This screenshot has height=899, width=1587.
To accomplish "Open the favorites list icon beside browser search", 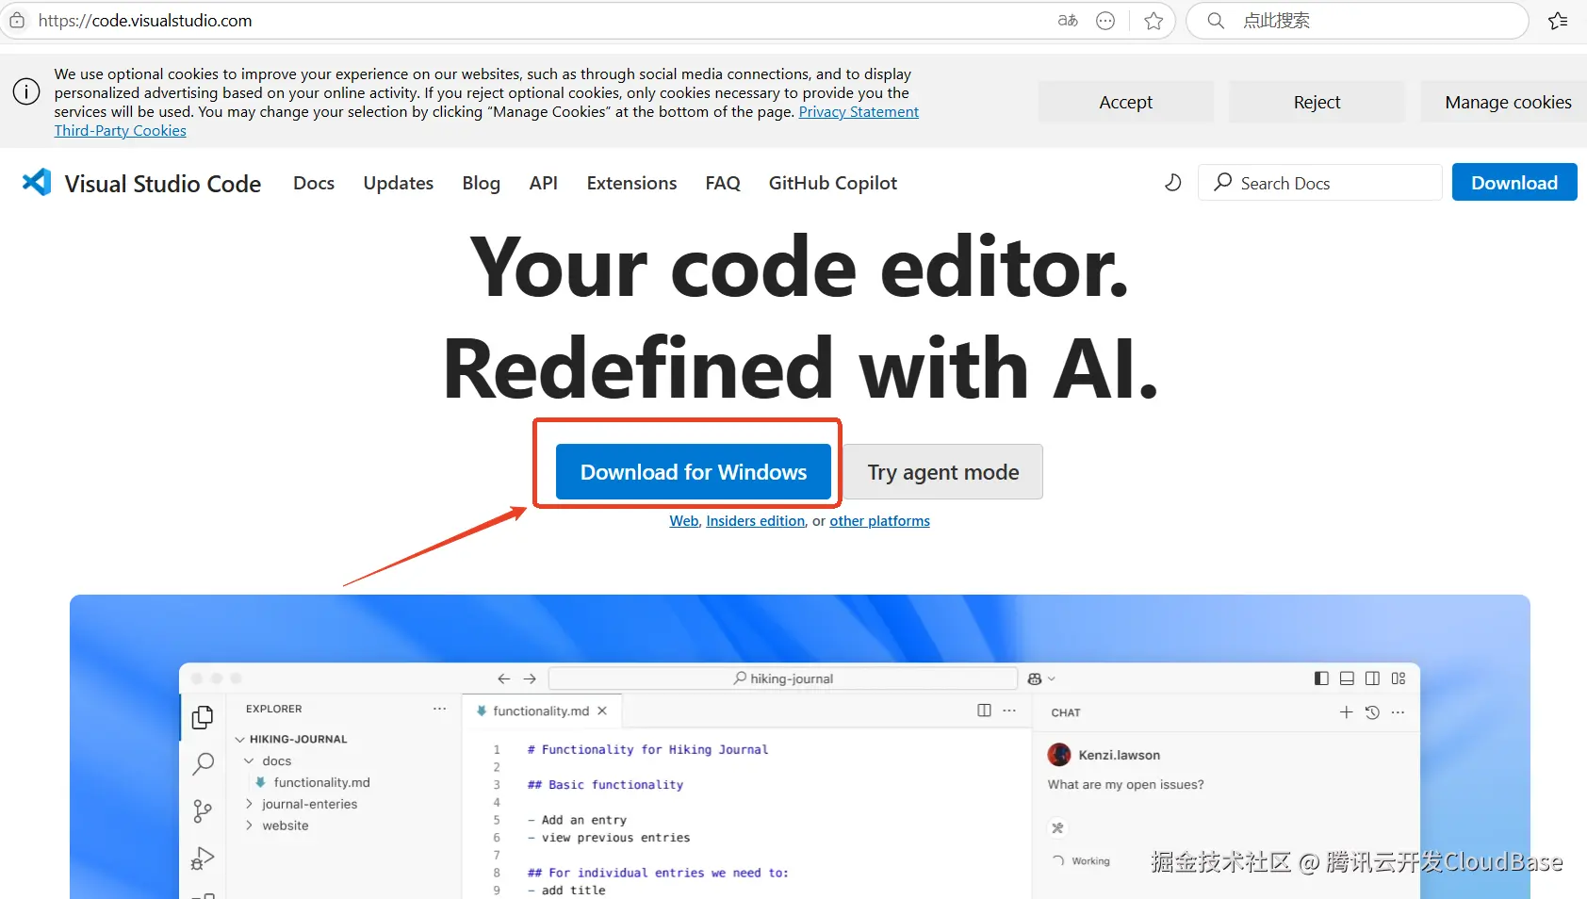I will [1558, 21].
